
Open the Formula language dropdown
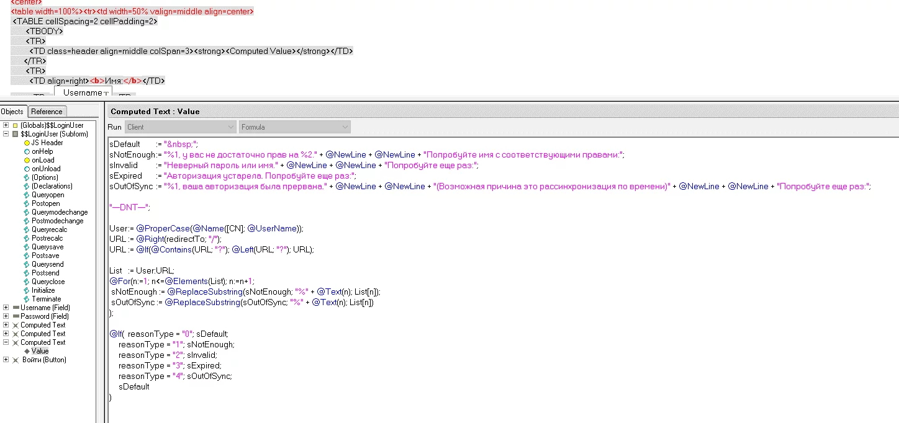click(x=294, y=127)
